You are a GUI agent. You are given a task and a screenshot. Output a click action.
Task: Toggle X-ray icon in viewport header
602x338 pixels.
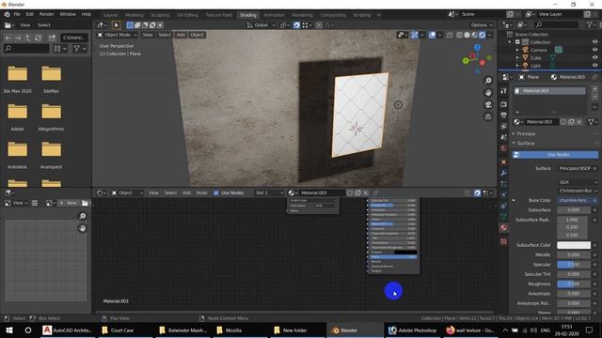tap(450, 35)
